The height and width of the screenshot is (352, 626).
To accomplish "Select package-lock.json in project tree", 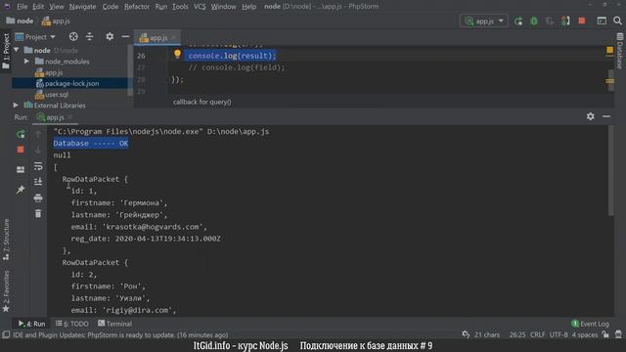I will [67, 83].
